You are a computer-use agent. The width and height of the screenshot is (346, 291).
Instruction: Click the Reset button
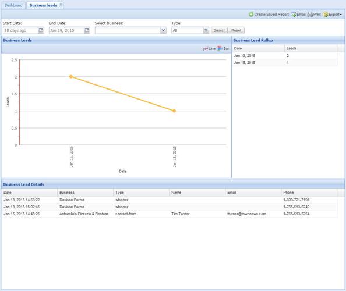[236, 30]
